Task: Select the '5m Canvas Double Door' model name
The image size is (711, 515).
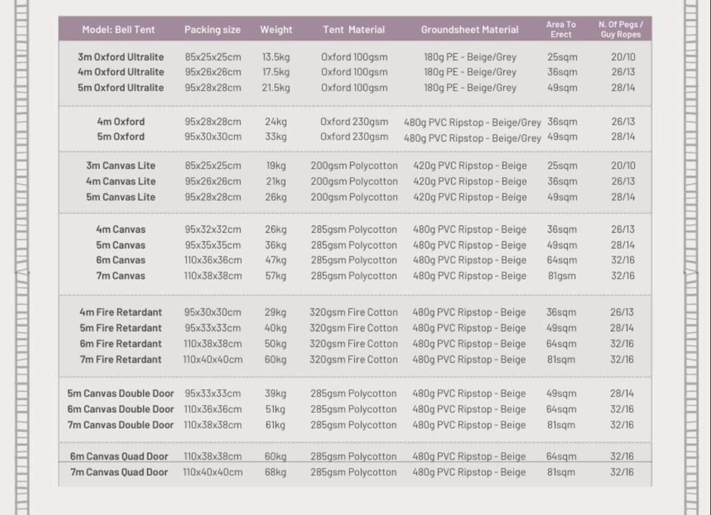Action: 121,394
